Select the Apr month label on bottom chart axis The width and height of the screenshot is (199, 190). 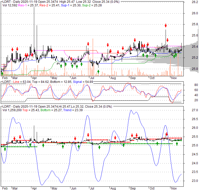(x=34, y=188)
